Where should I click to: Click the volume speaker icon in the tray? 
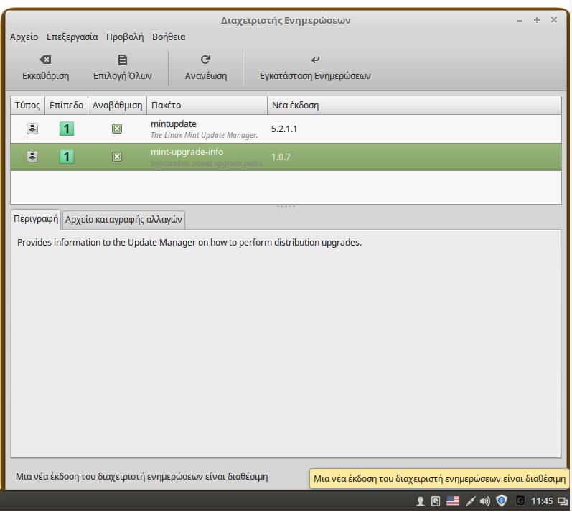click(x=485, y=501)
